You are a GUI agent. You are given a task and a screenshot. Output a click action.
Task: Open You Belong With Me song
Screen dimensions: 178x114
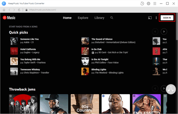pyautogui.click(x=30, y=60)
